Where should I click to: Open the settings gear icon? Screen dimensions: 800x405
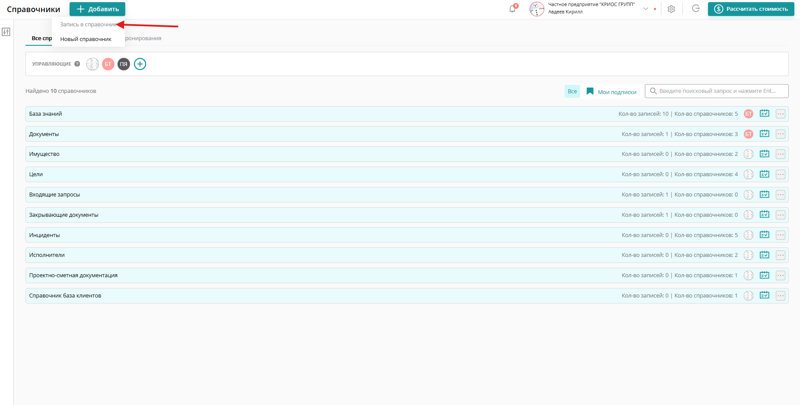(x=671, y=9)
